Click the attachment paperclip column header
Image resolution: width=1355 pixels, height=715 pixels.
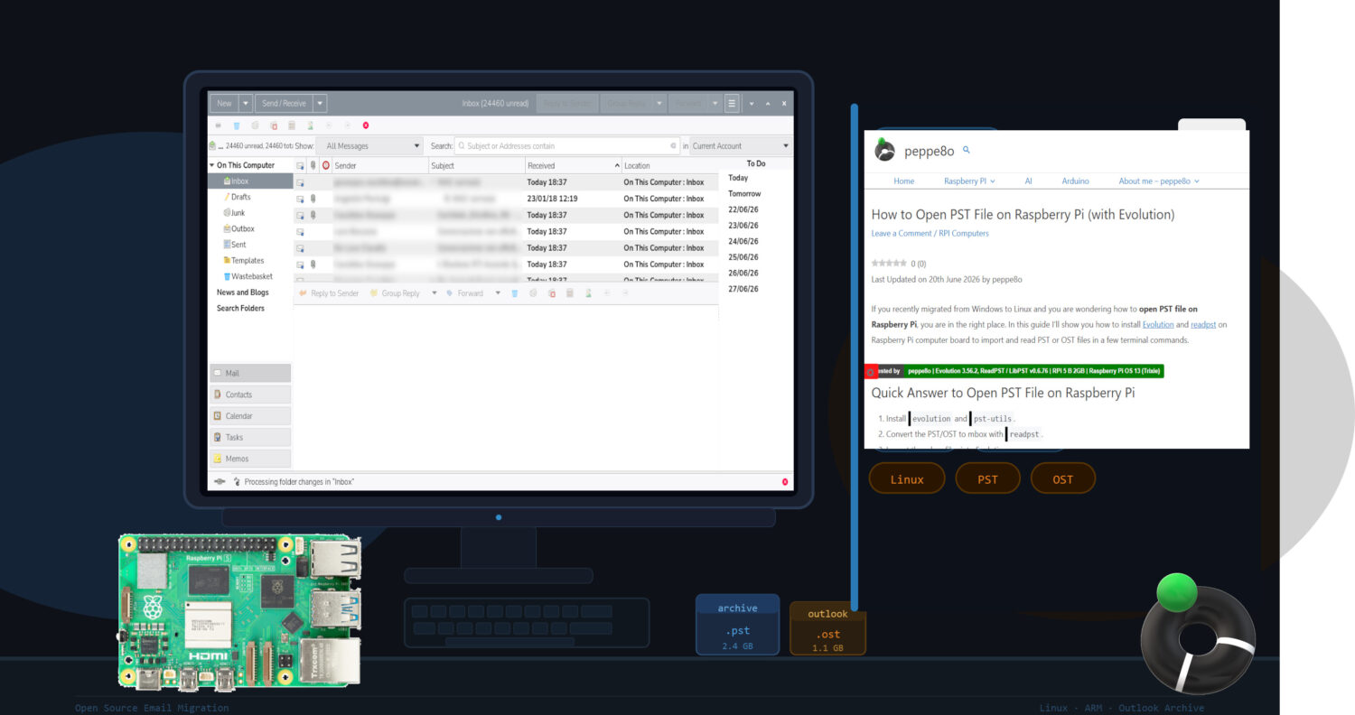313,166
